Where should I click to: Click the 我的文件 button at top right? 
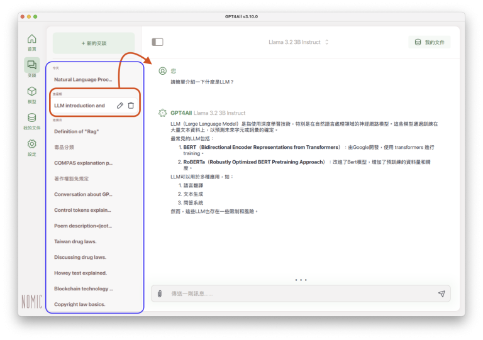coord(429,42)
